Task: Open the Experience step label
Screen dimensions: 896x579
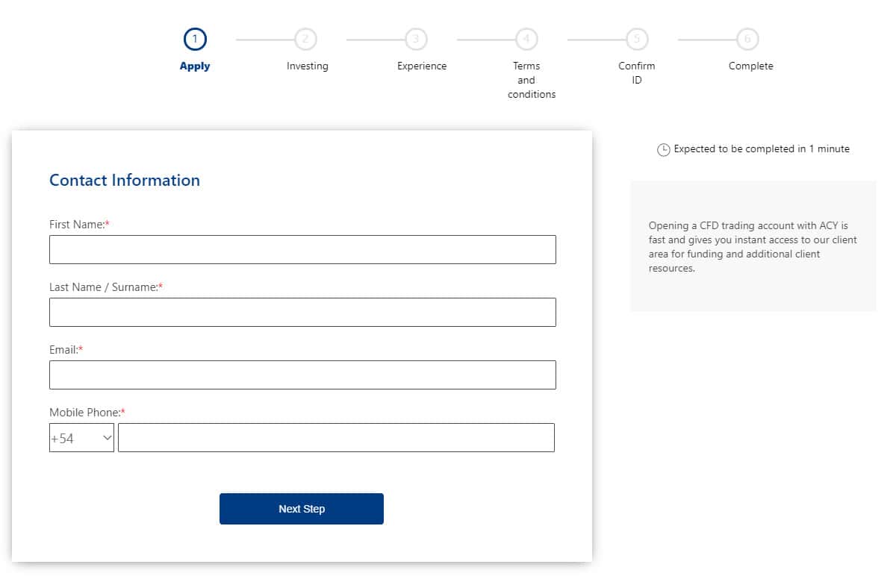Action: (422, 66)
